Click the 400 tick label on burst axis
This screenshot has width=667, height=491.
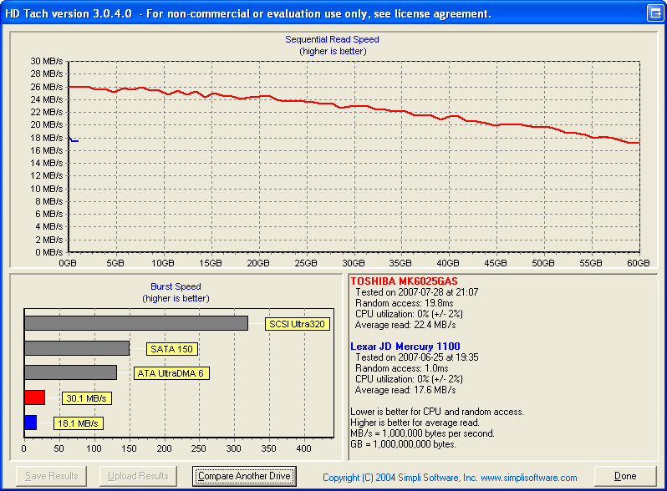(x=303, y=448)
